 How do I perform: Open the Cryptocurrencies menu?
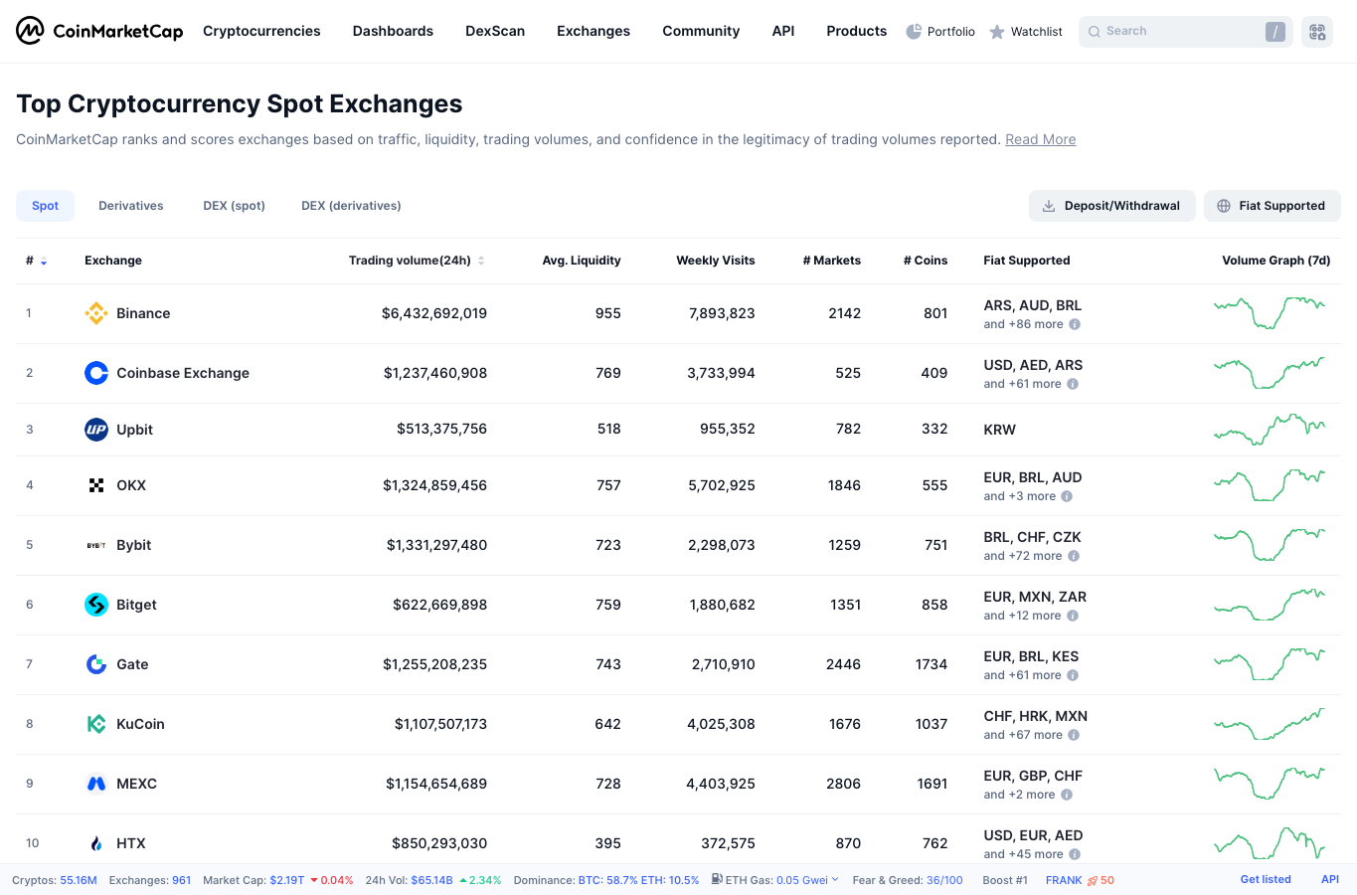(261, 31)
